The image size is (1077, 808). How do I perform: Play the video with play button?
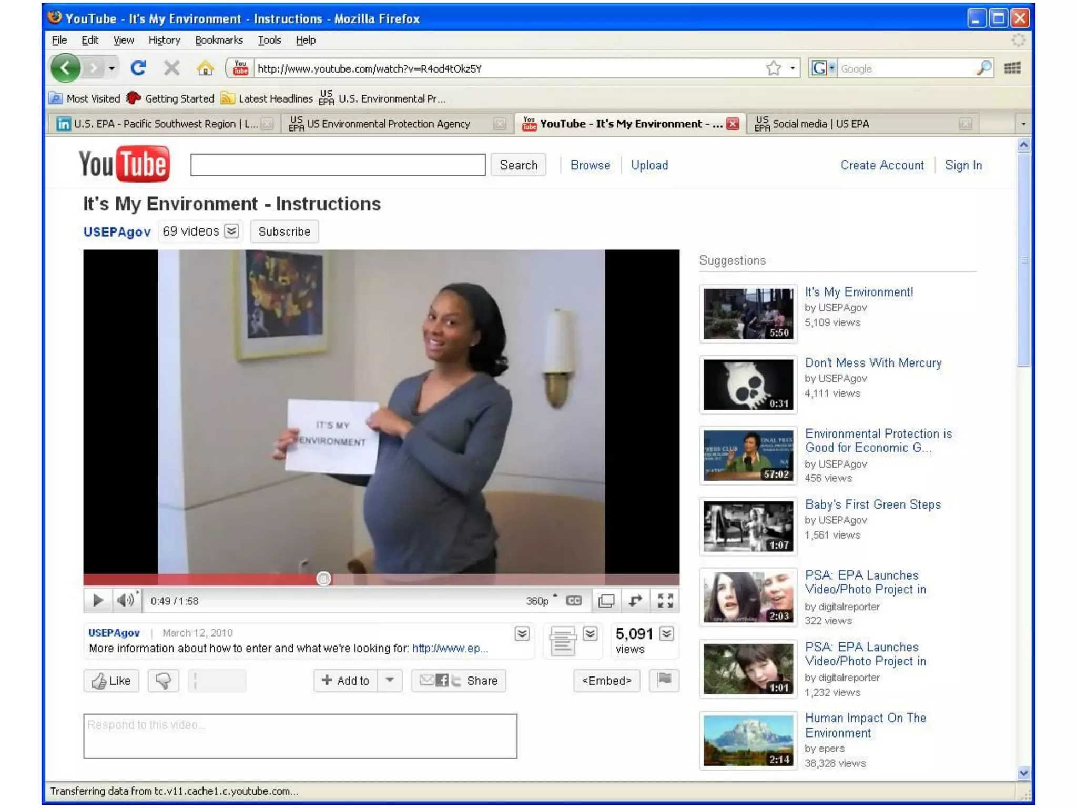click(98, 600)
